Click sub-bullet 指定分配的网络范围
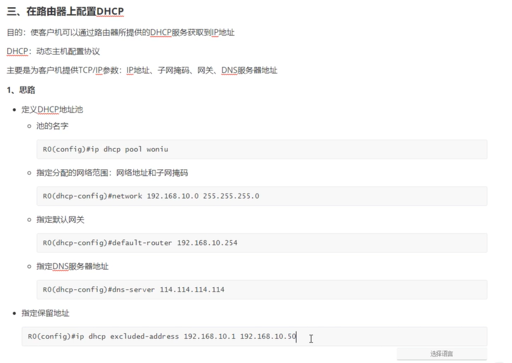Screen dimensions: 512x363 point(112,173)
